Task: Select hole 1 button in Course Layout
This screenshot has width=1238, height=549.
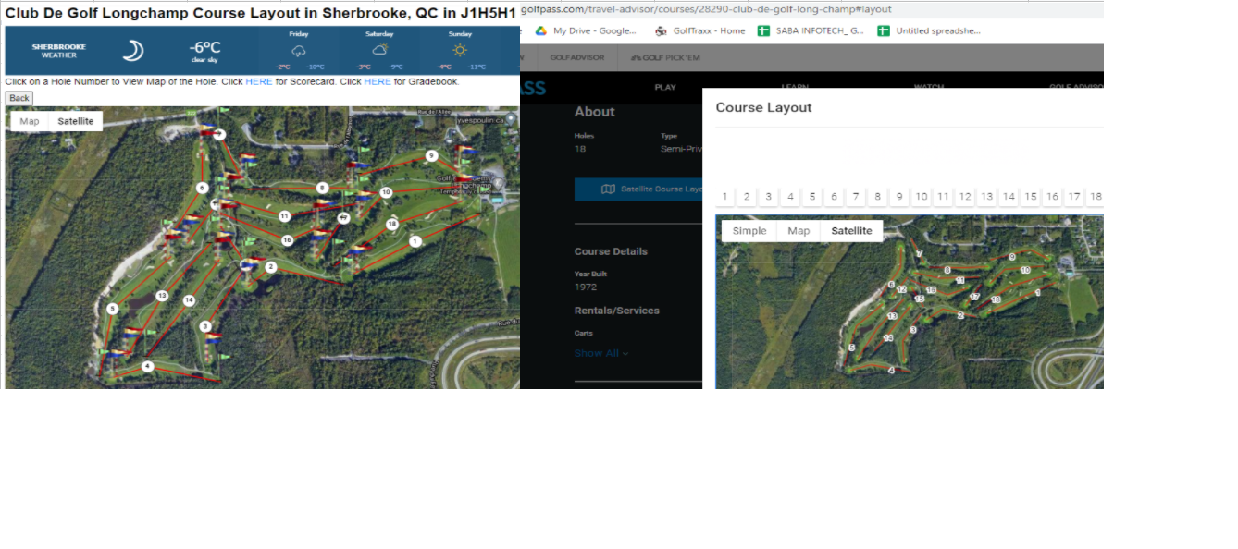Action: (x=724, y=197)
